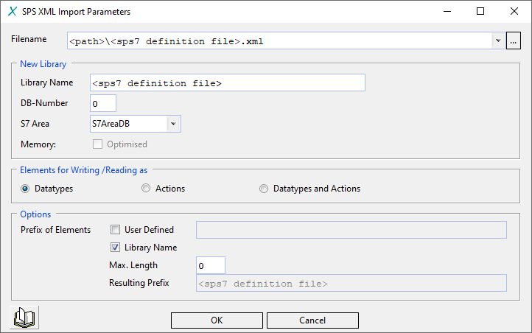Click the Max. Length input field

tap(210, 265)
